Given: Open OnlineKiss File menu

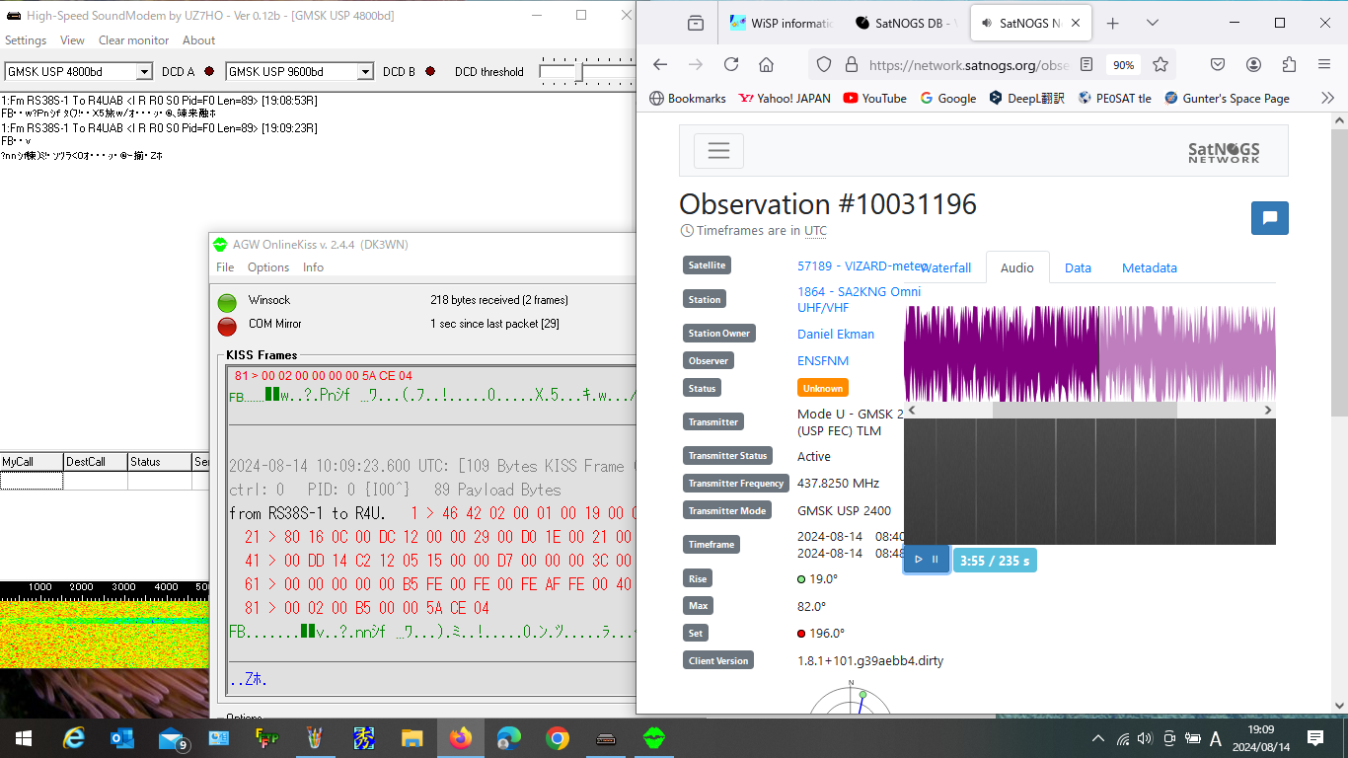Looking at the screenshot, I should 225,267.
